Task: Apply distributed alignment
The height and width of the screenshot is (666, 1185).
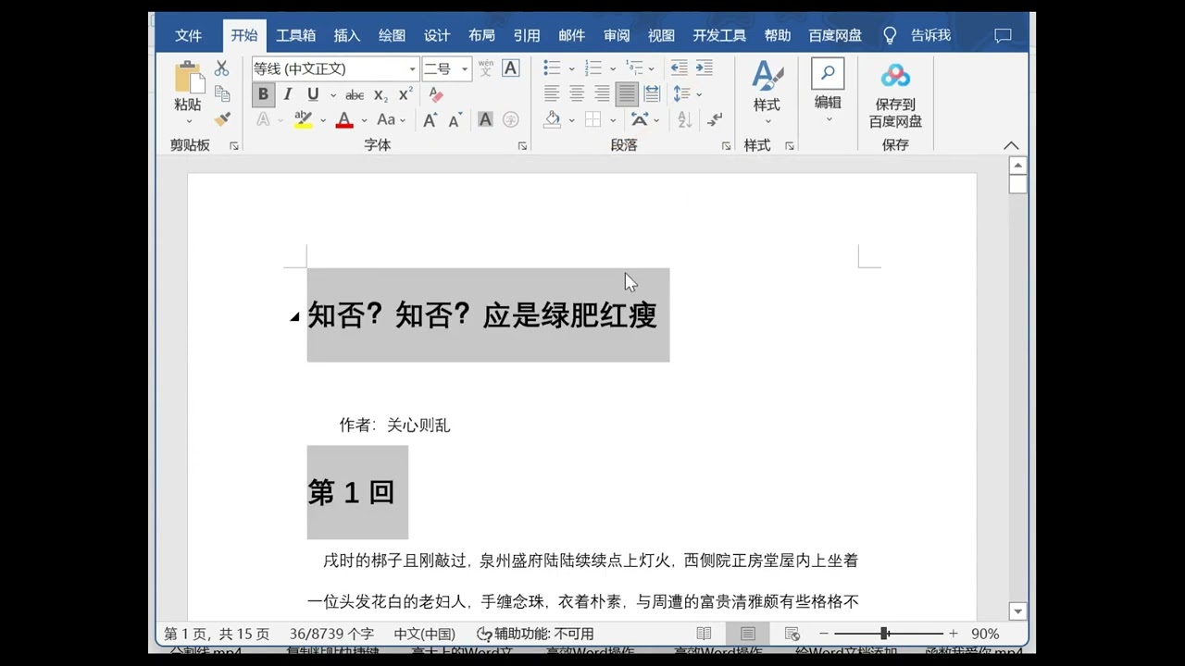Action: pos(652,93)
